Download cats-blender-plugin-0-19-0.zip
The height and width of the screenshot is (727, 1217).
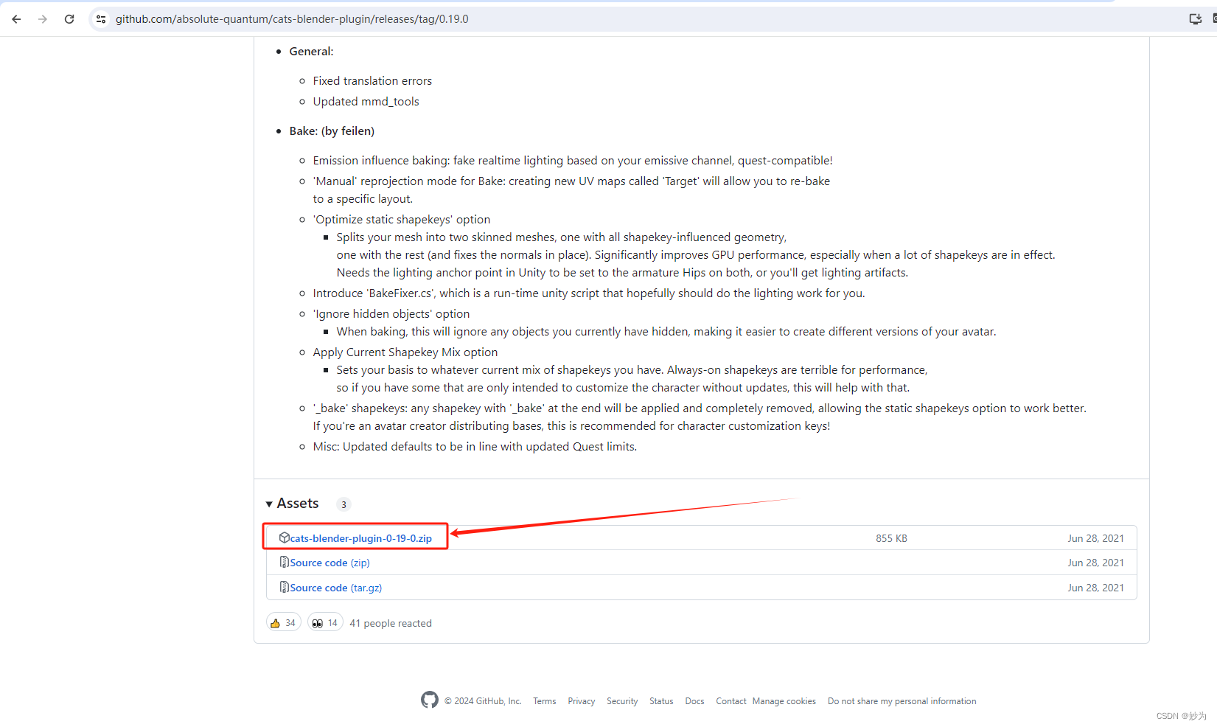click(x=360, y=538)
